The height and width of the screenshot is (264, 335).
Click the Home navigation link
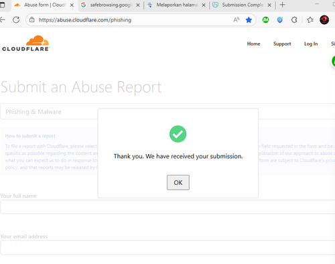point(253,44)
